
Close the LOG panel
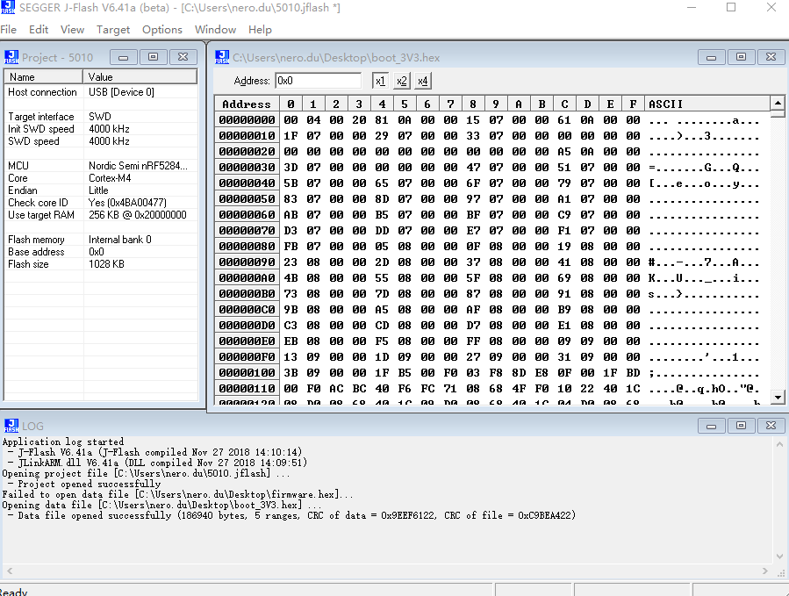(771, 426)
